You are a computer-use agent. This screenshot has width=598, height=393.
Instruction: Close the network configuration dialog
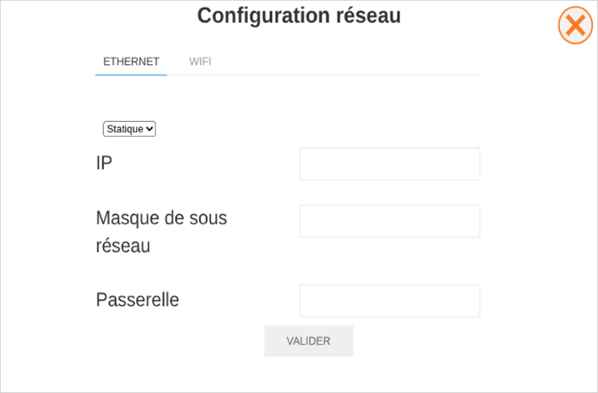pos(575,26)
